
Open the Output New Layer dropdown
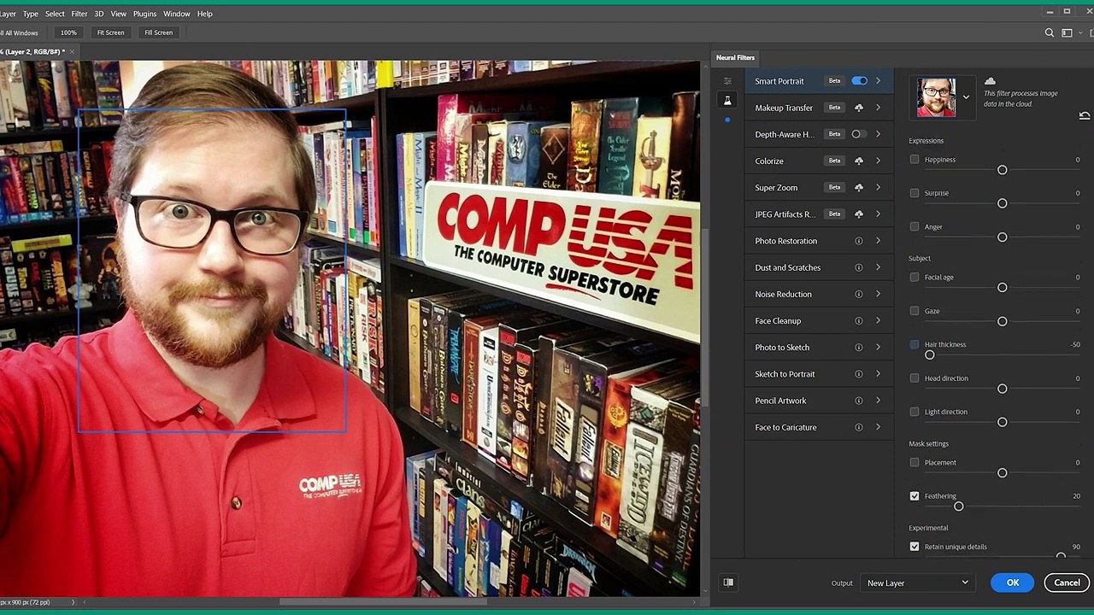917,583
